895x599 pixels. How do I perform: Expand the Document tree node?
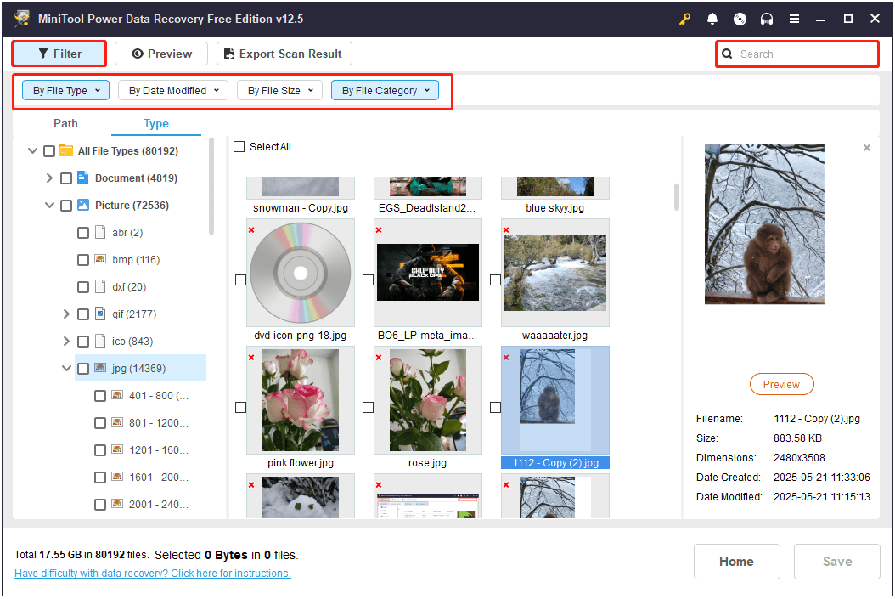click(x=49, y=178)
